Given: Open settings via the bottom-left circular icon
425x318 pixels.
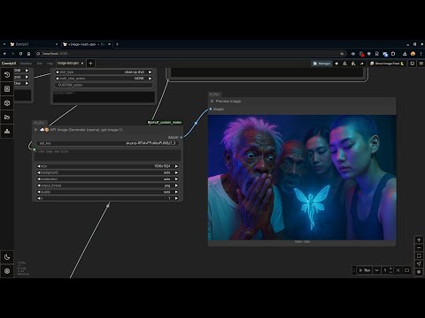Looking at the screenshot, I should point(7,271).
